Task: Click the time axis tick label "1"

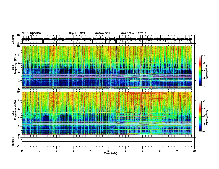Action: coord(39,151)
